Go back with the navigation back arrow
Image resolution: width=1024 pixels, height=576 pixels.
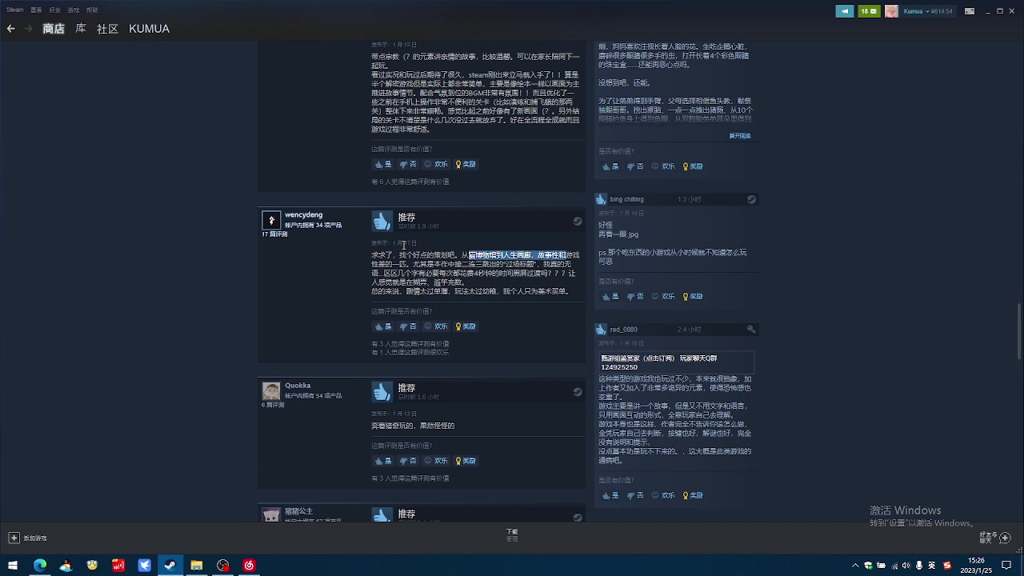(x=10, y=29)
